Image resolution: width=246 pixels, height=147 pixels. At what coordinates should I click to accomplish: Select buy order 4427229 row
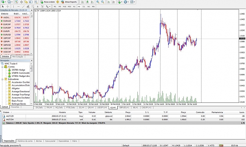pos(124,116)
